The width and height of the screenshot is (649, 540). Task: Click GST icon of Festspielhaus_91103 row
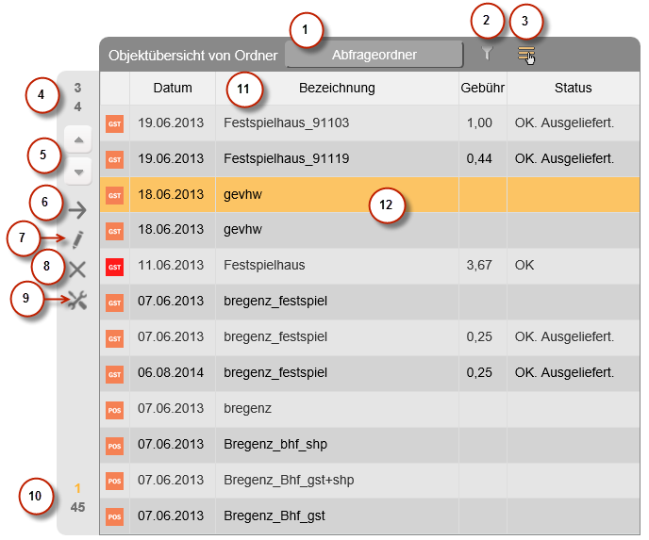(x=115, y=123)
